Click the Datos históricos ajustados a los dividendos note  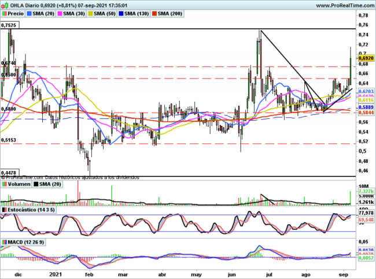(92, 178)
